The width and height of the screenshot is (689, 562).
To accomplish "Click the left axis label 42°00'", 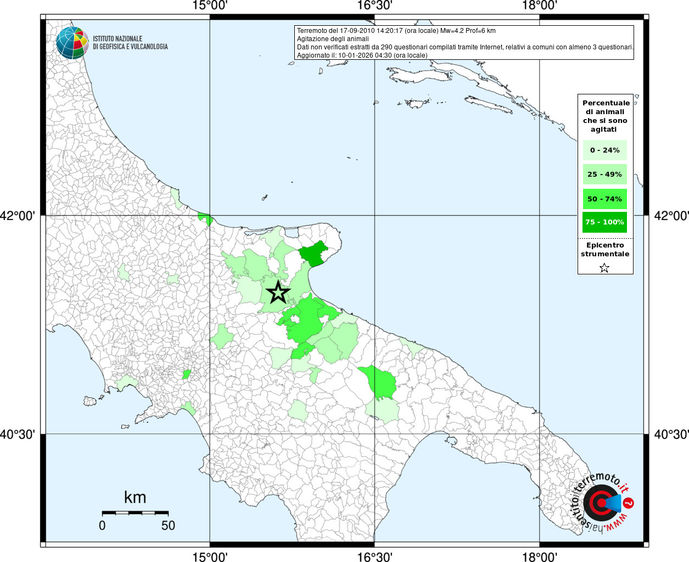I will pos(18,216).
